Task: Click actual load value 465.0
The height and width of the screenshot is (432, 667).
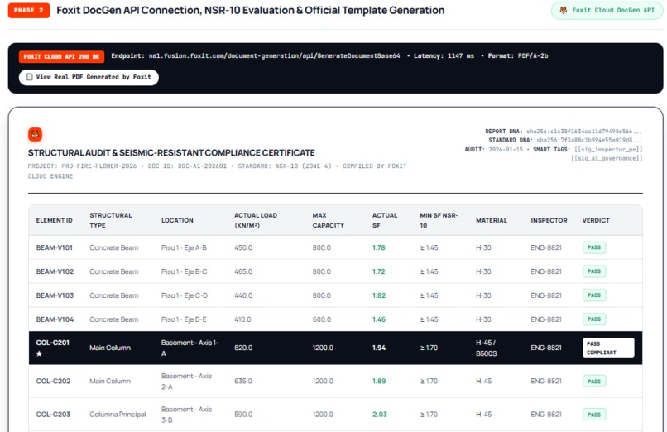Action: [x=243, y=271]
